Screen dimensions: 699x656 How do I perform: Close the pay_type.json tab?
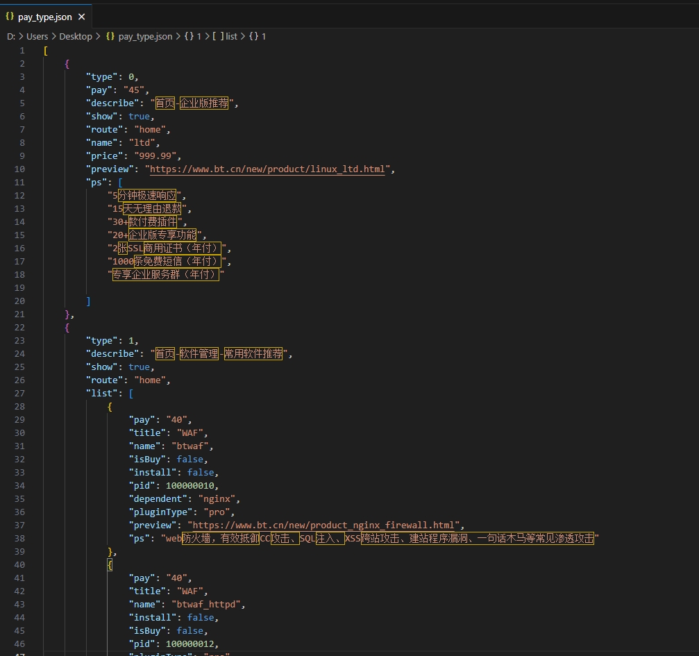82,17
